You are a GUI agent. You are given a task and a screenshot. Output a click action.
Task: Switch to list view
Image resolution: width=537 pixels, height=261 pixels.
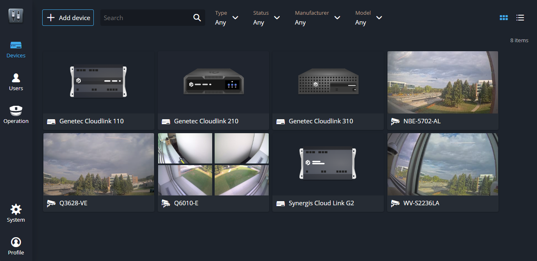(x=520, y=18)
